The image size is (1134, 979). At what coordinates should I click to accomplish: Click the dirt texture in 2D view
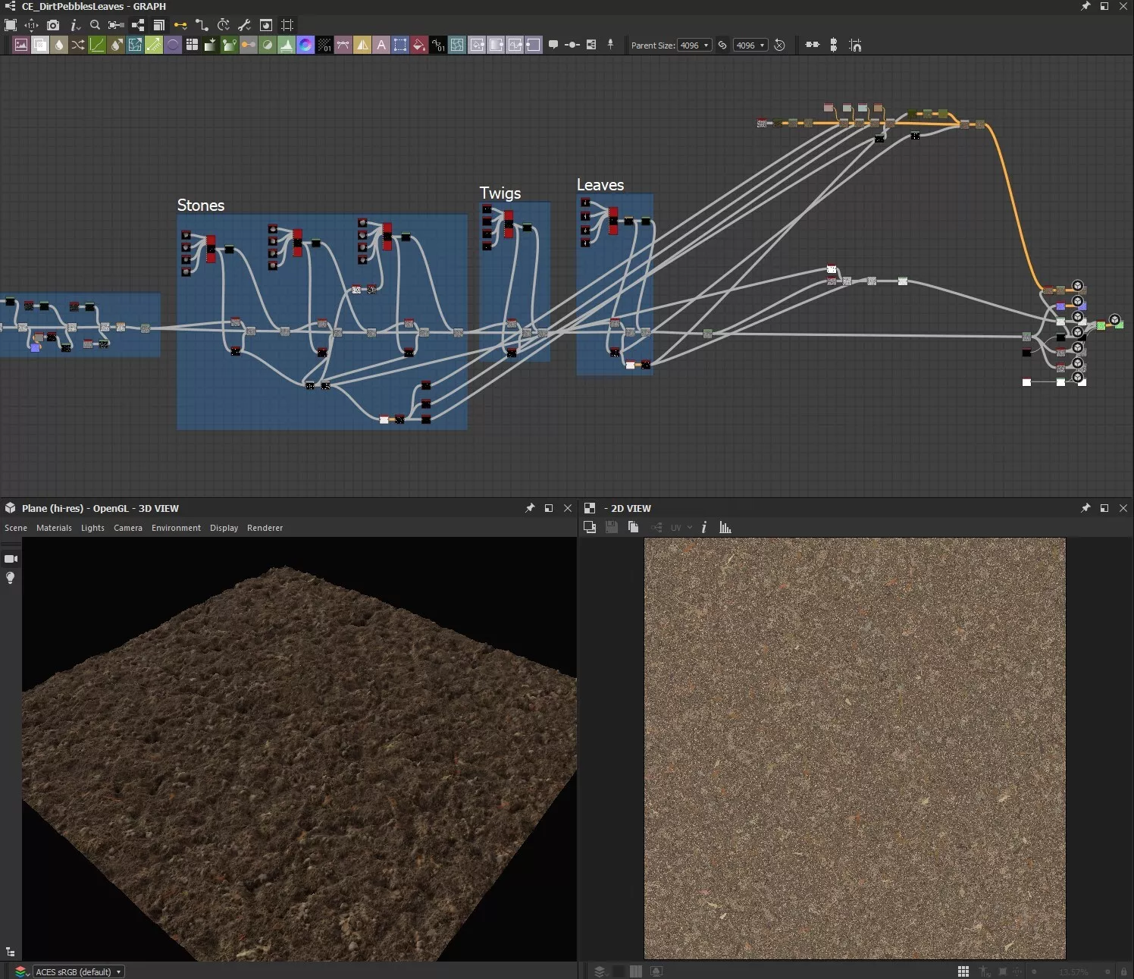[x=854, y=748]
